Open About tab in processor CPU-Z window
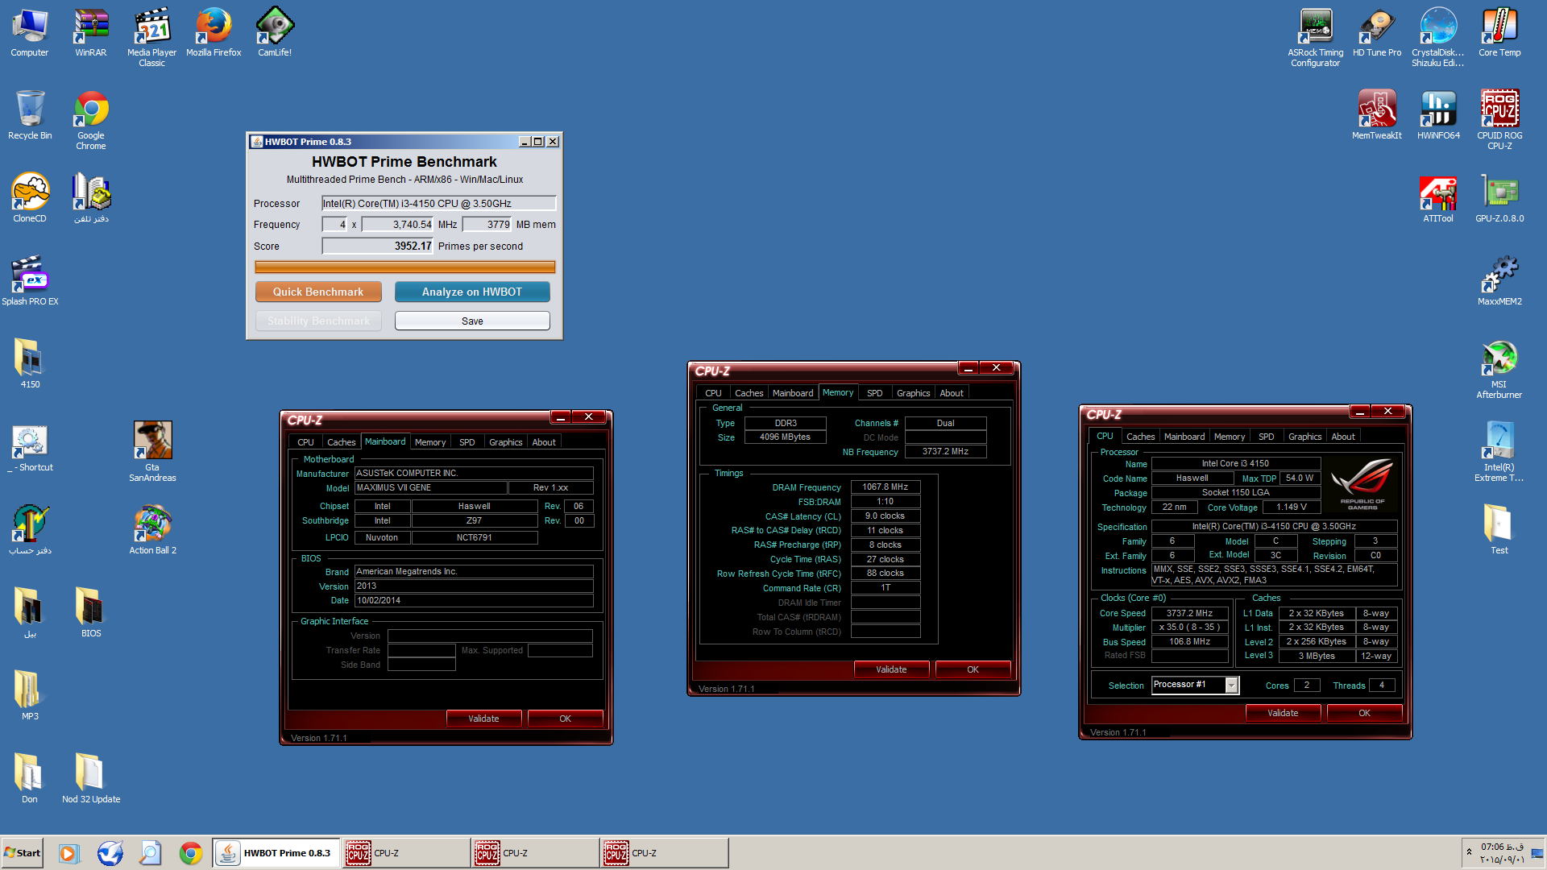Viewport: 1547px width, 870px height. [x=1342, y=437]
